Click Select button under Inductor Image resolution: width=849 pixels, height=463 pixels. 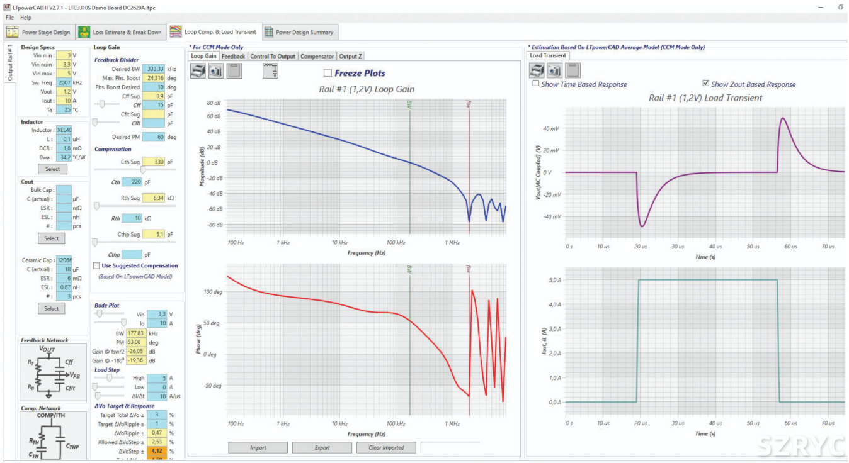pos(52,169)
